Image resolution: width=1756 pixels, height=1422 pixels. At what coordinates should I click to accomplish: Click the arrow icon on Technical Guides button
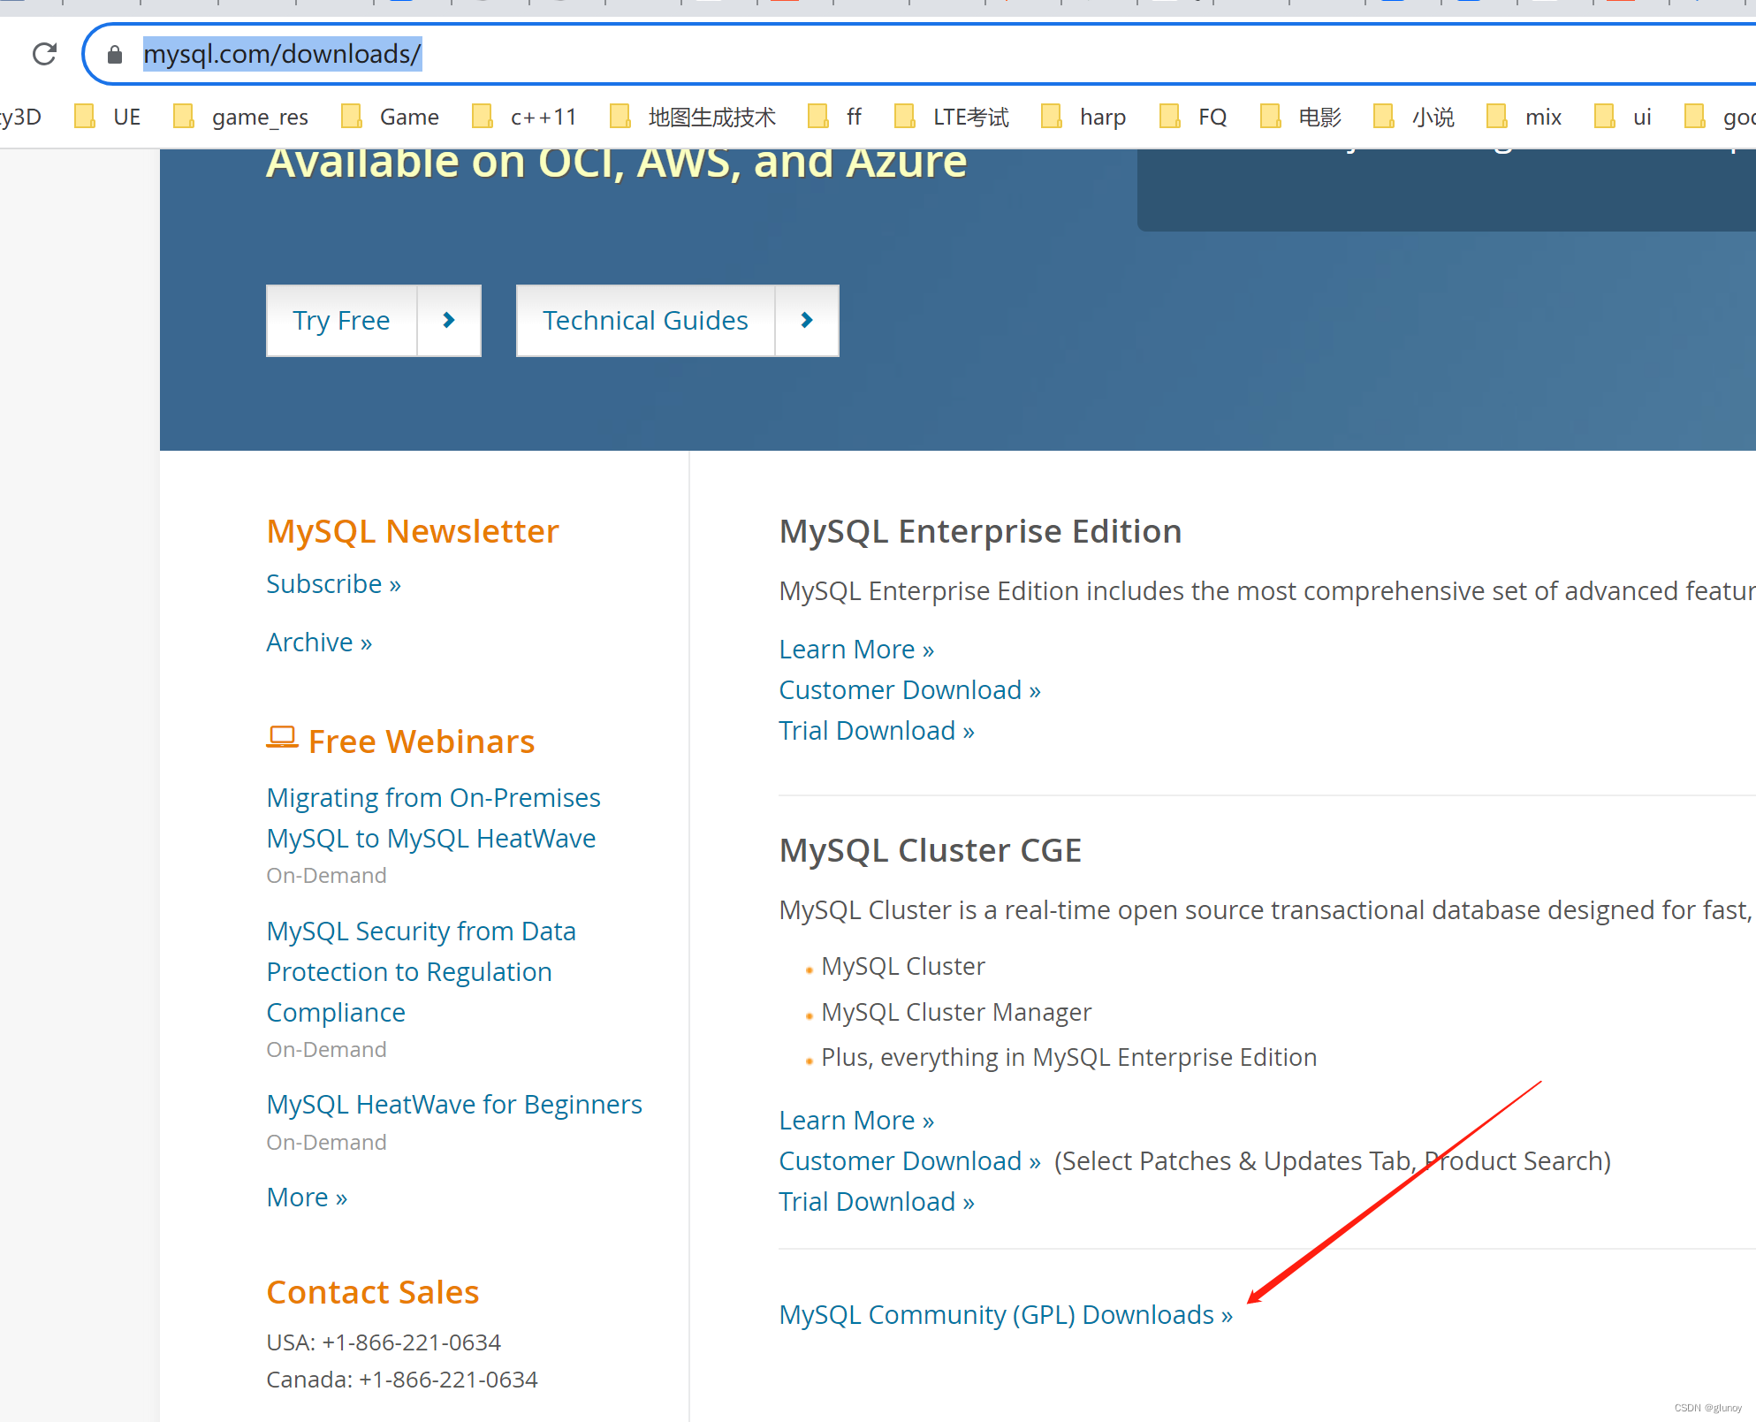[x=805, y=320]
